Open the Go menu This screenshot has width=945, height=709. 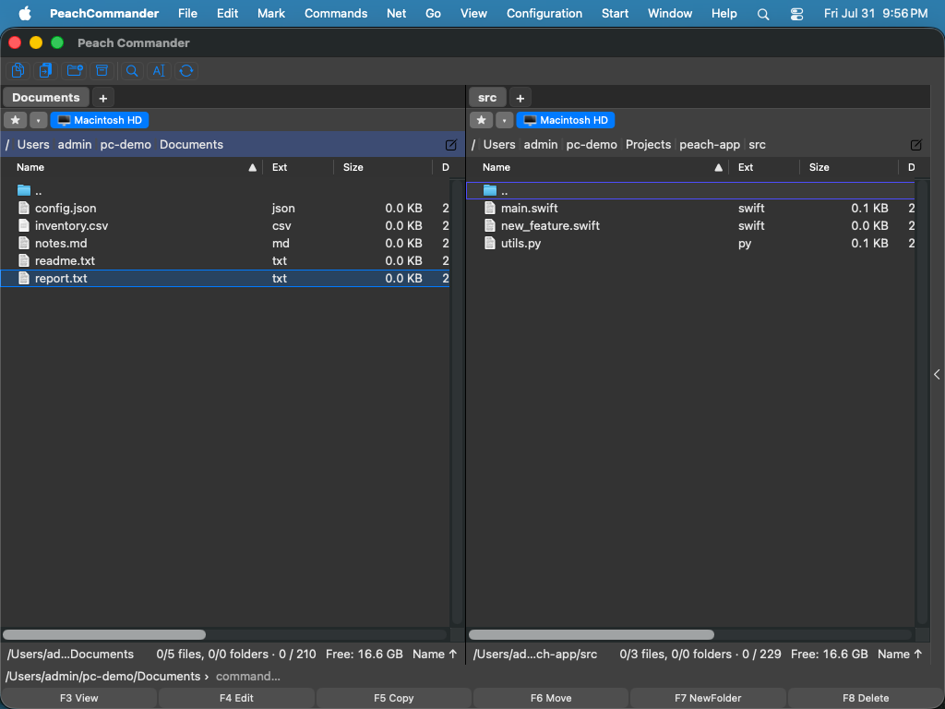(434, 13)
